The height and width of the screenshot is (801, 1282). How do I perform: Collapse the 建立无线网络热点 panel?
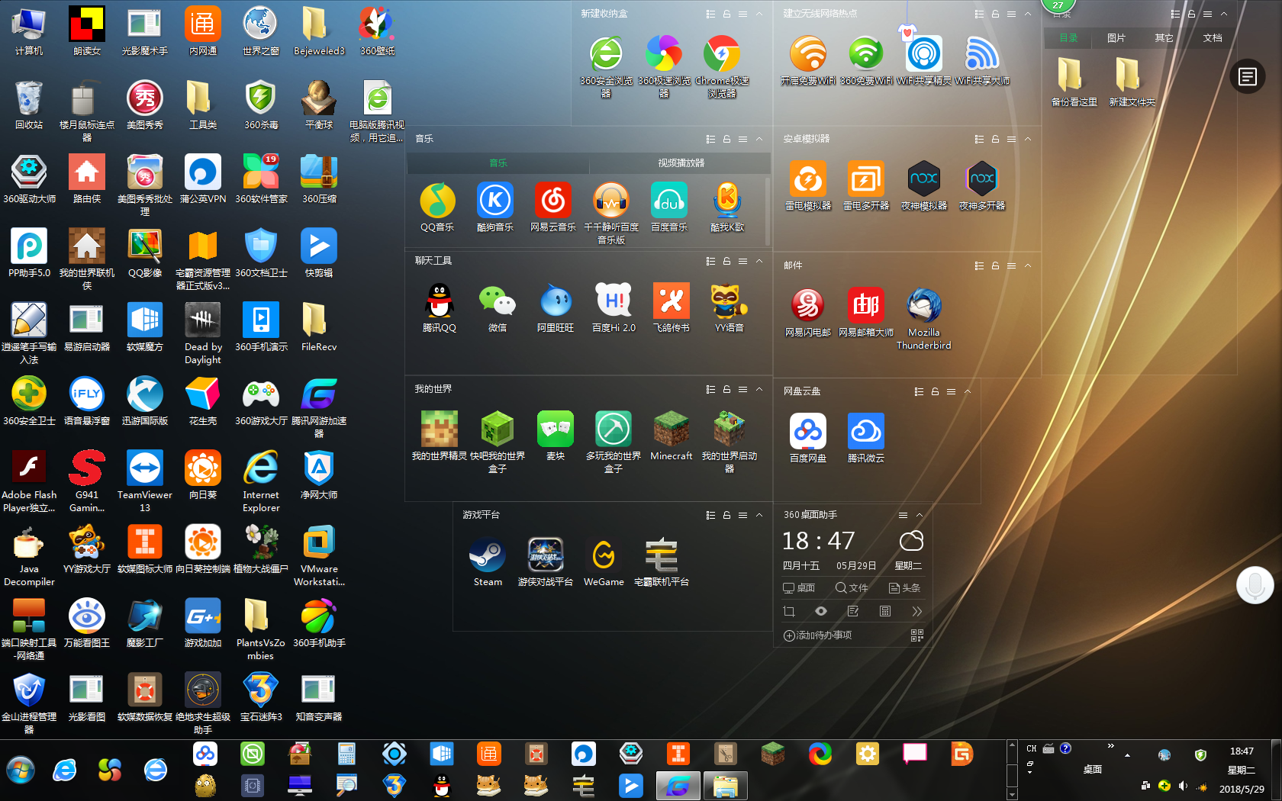click(x=1028, y=14)
